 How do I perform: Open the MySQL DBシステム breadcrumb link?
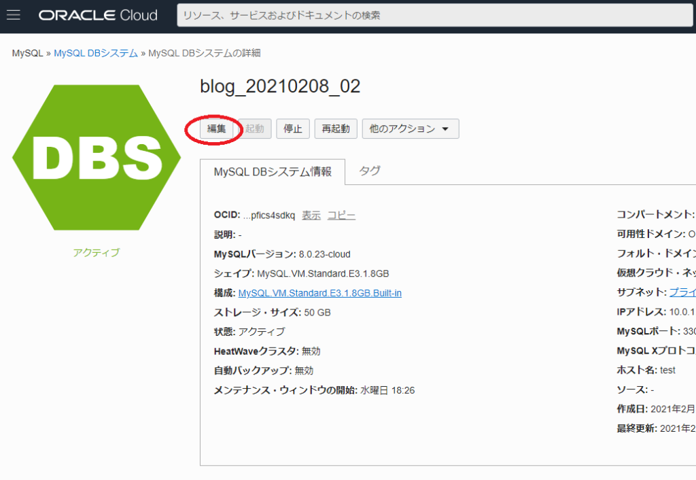(x=96, y=53)
